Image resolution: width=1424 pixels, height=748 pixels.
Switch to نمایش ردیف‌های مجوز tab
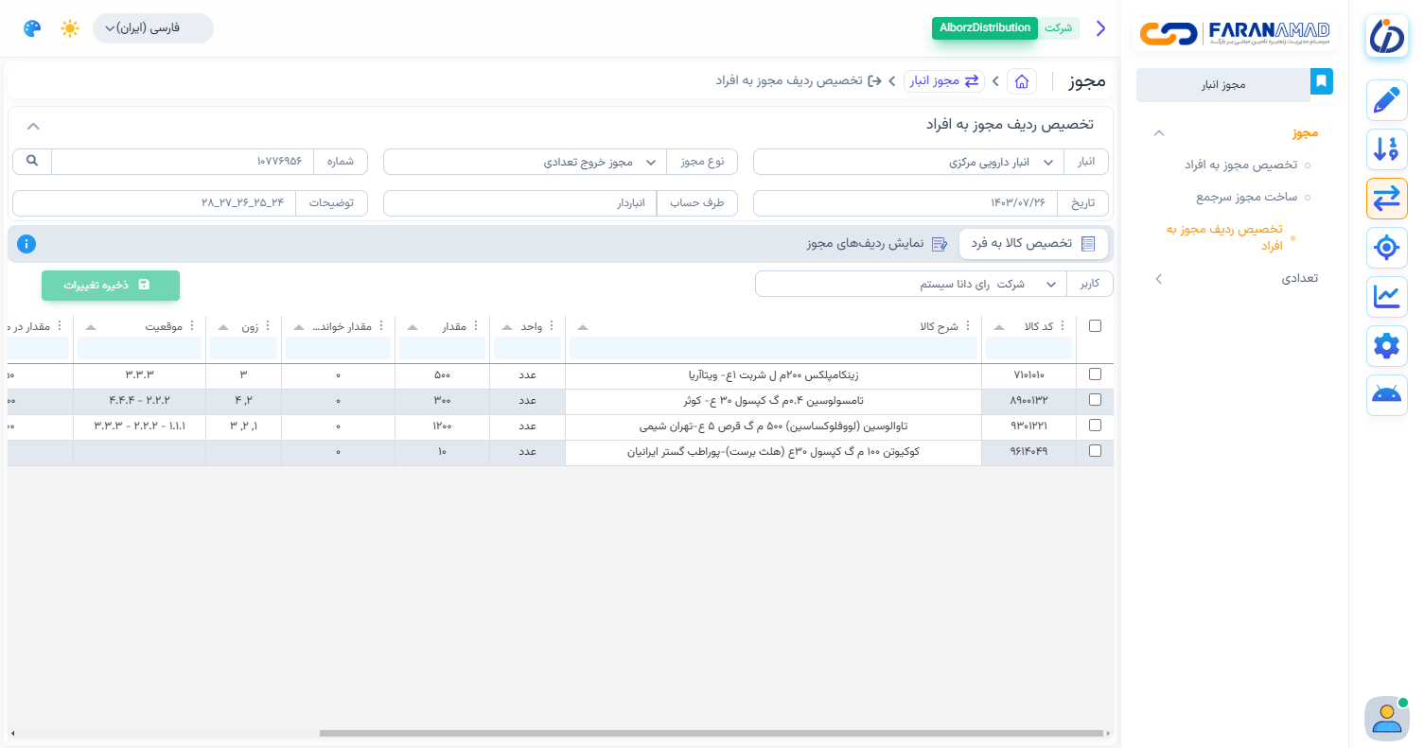[877, 243]
